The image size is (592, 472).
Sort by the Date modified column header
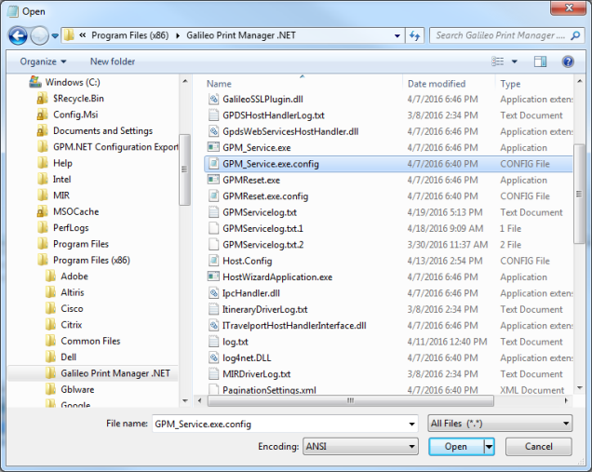tap(437, 84)
